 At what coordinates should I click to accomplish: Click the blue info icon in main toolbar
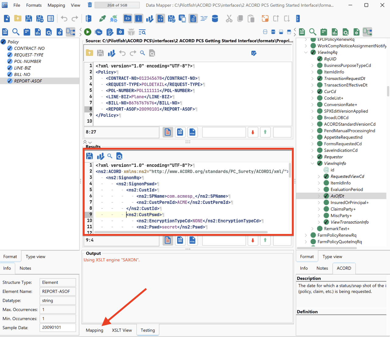(139, 19)
